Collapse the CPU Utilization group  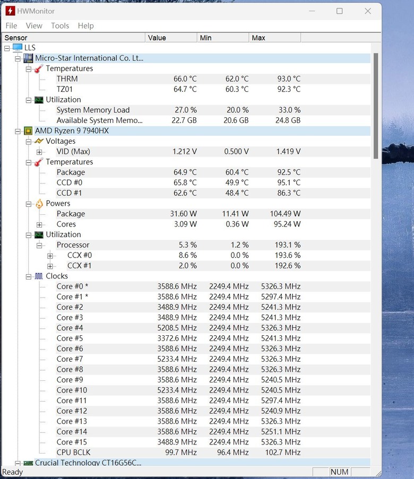click(29, 235)
